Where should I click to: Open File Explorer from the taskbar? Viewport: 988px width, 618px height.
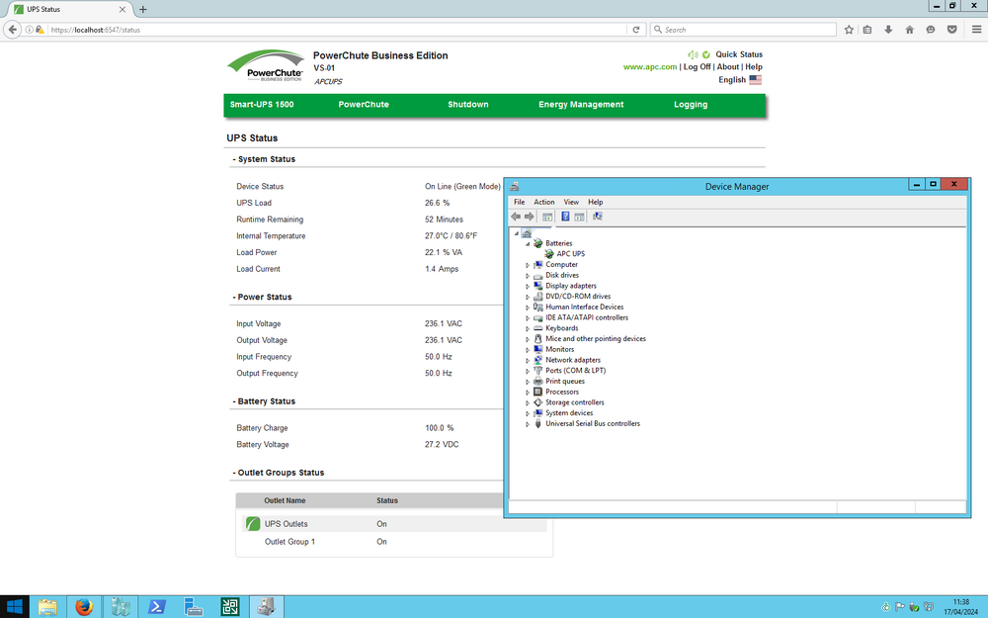tap(47, 607)
